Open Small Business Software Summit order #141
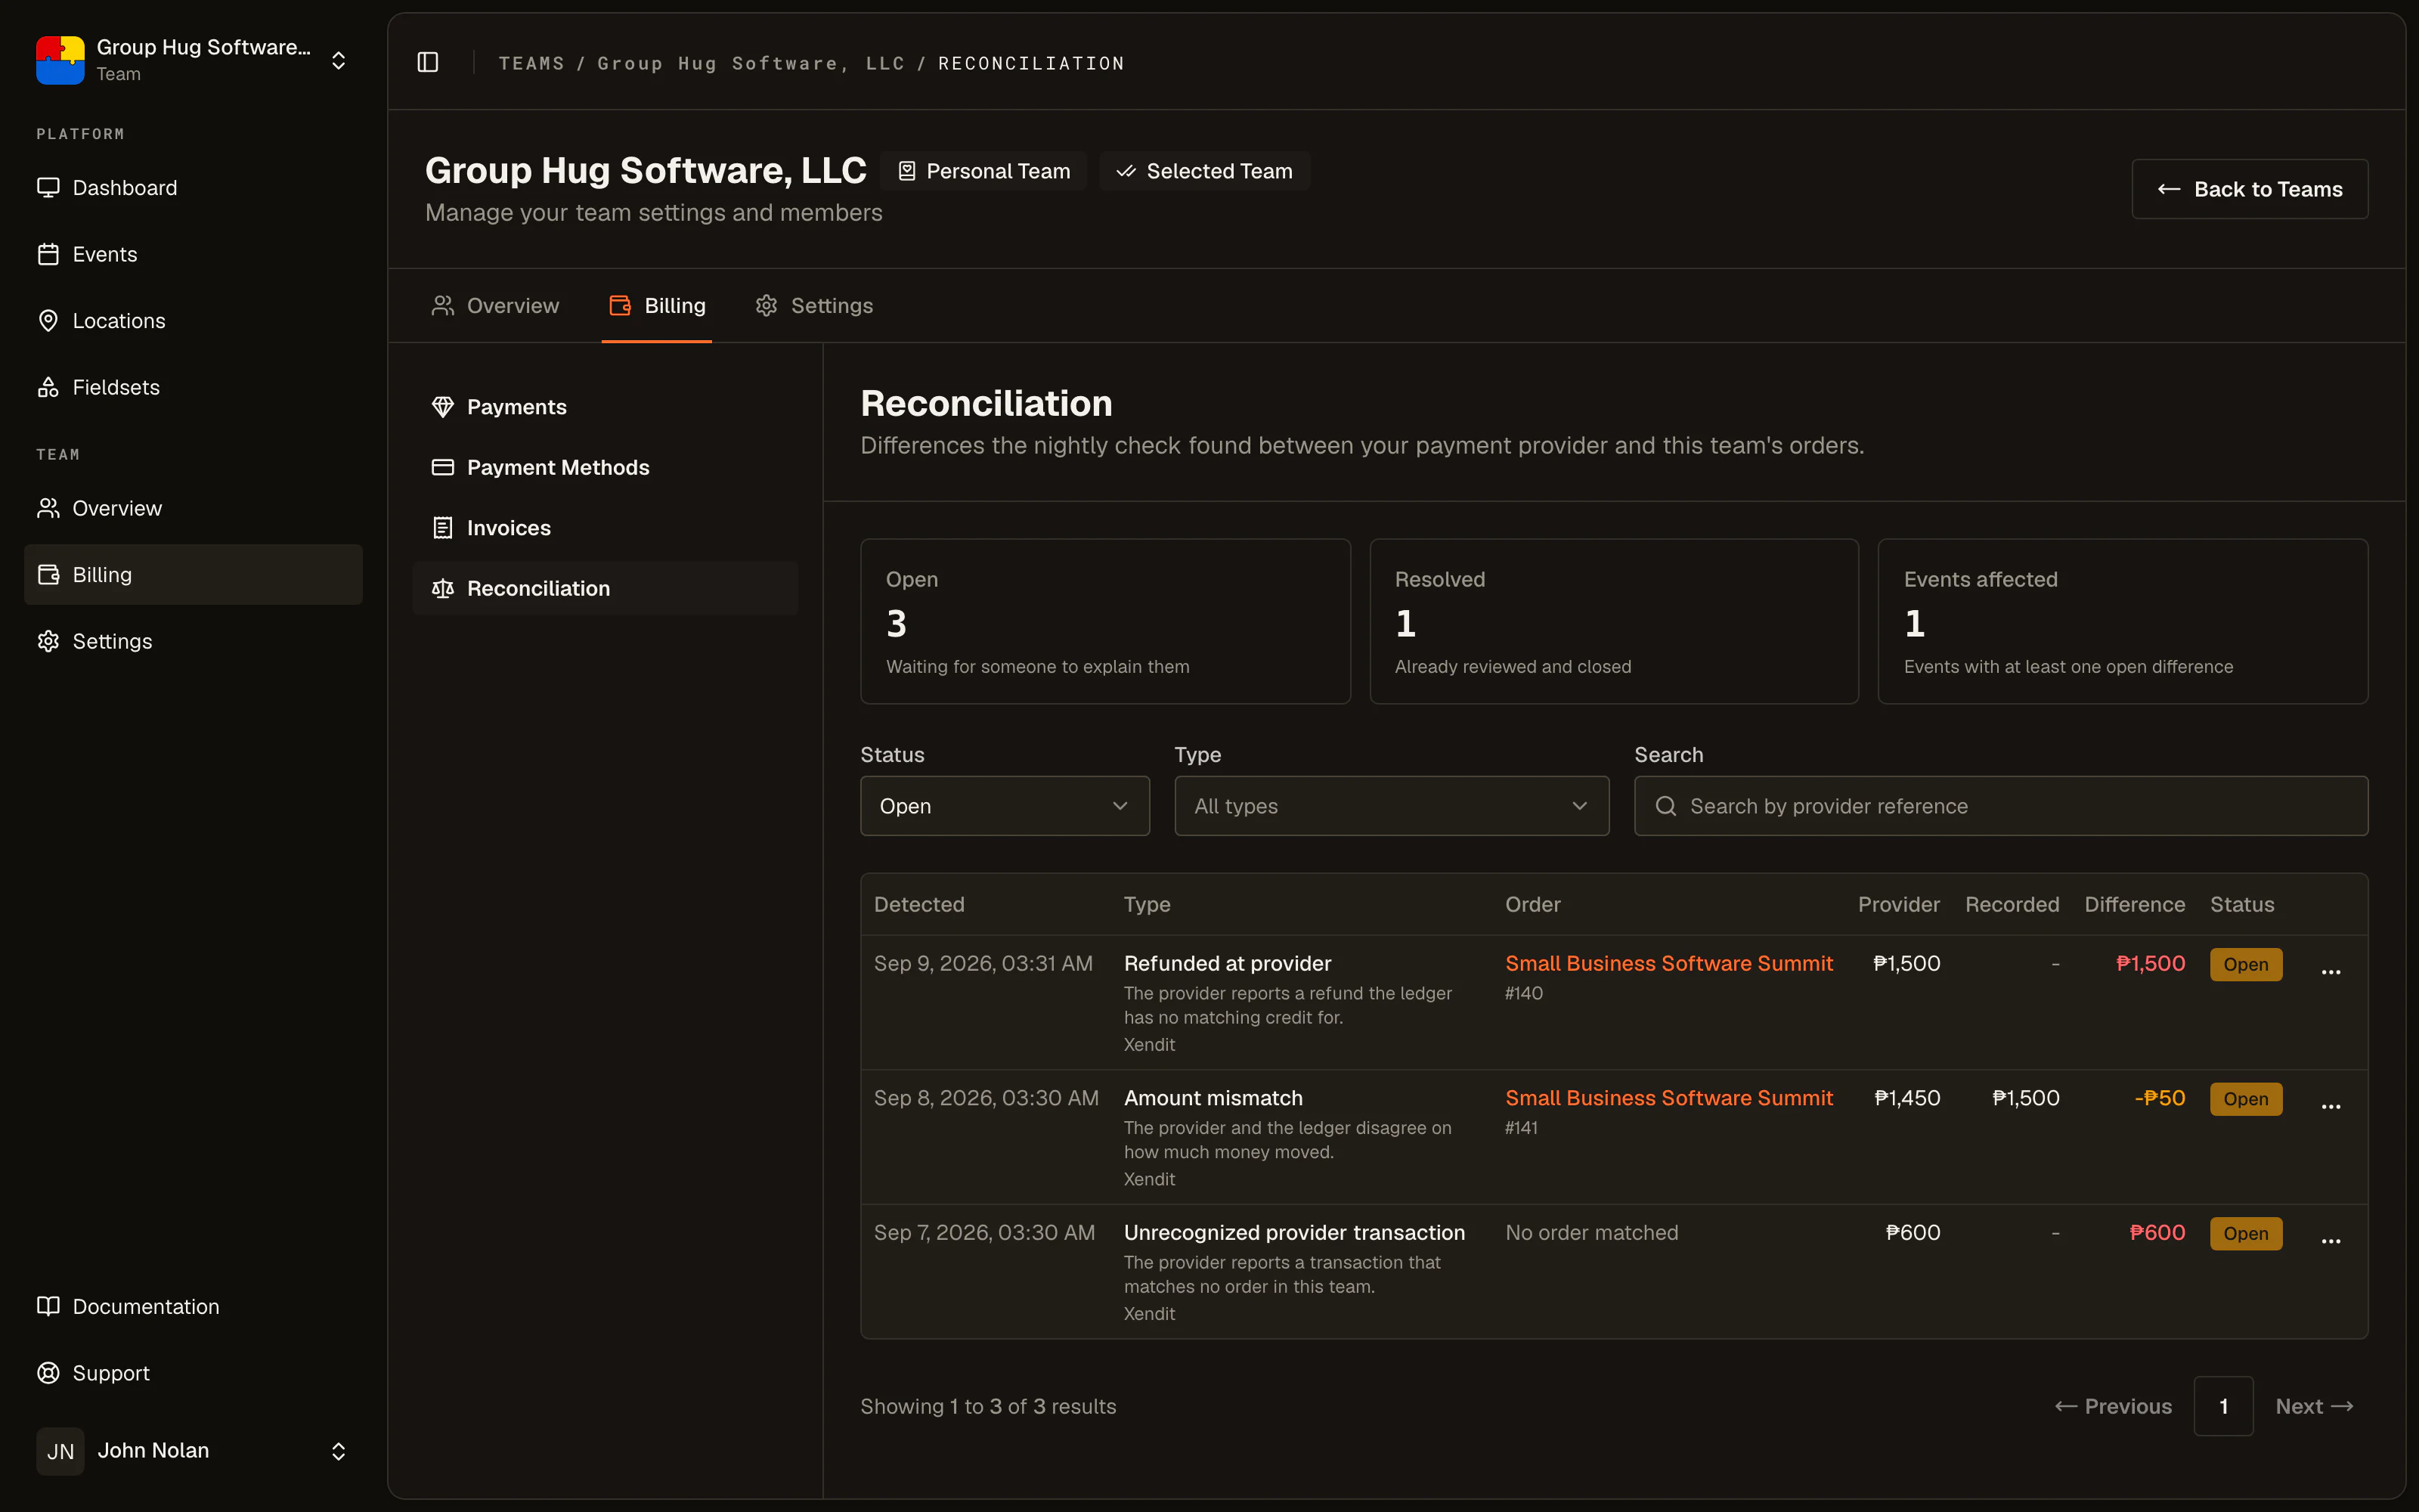The height and width of the screenshot is (1512, 2419). [x=1669, y=1098]
